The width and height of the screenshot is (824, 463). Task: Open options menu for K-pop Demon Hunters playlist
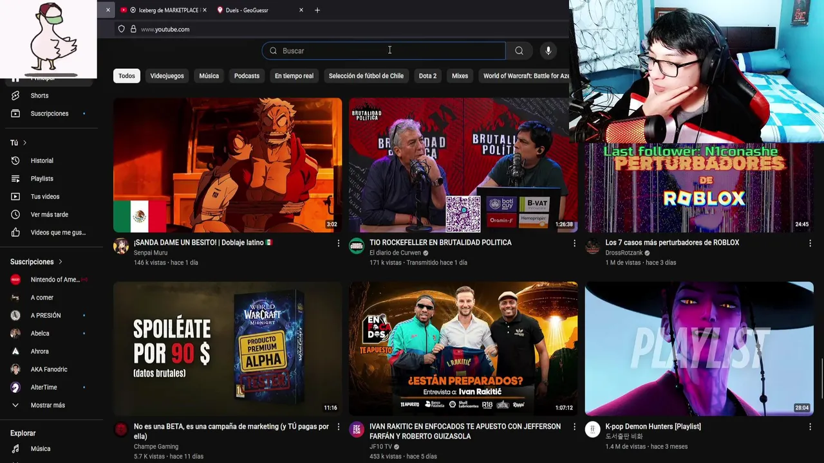coord(810,428)
